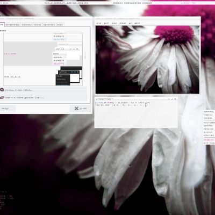Viewport: 215px width, 215px height.
Task: Open the Dock tab
Action: tap(60, 25)
